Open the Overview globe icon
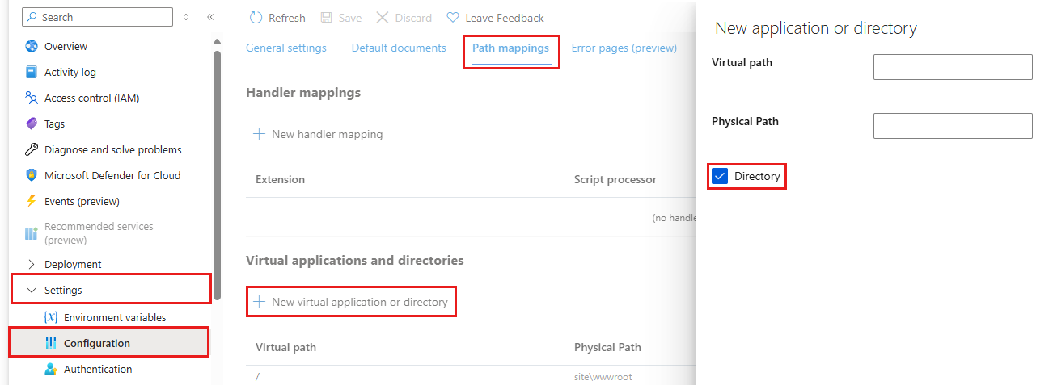This screenshot has width=1053, height=385. 32,46
